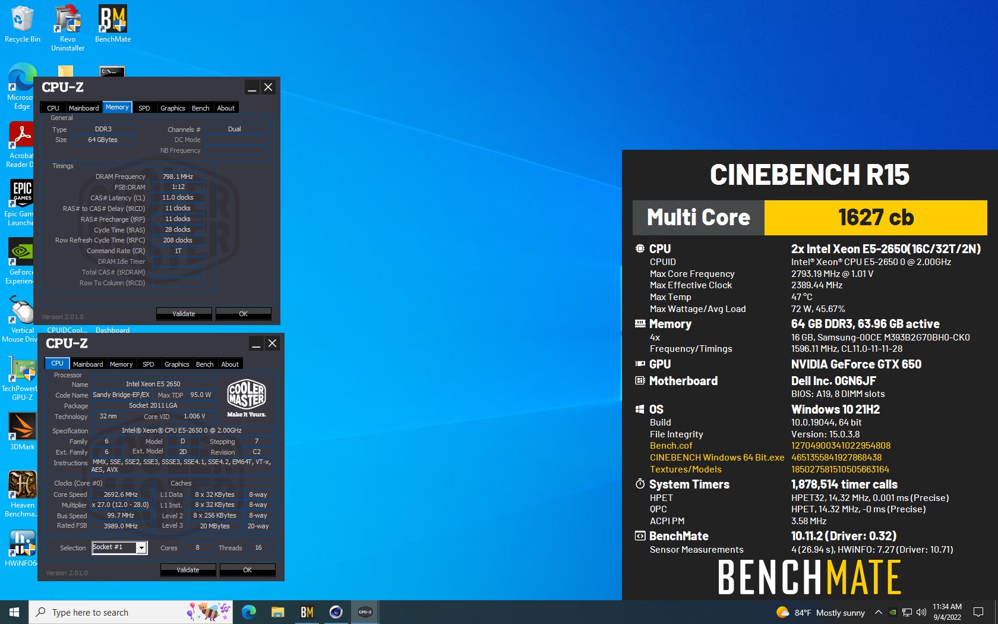The width and height of the screenshot is (998, 624).
Task: Open the partially hidden Dashboard desktop icon
Action: pos(112,330)
